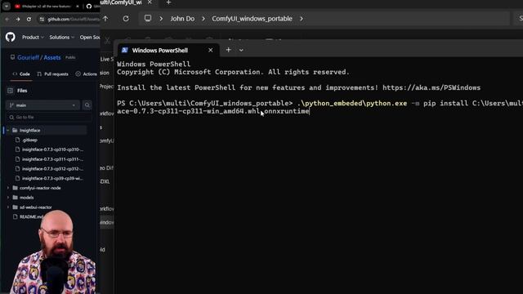Select the Windows PowerShell tab

pyautogui.click(x=169, y=51)
